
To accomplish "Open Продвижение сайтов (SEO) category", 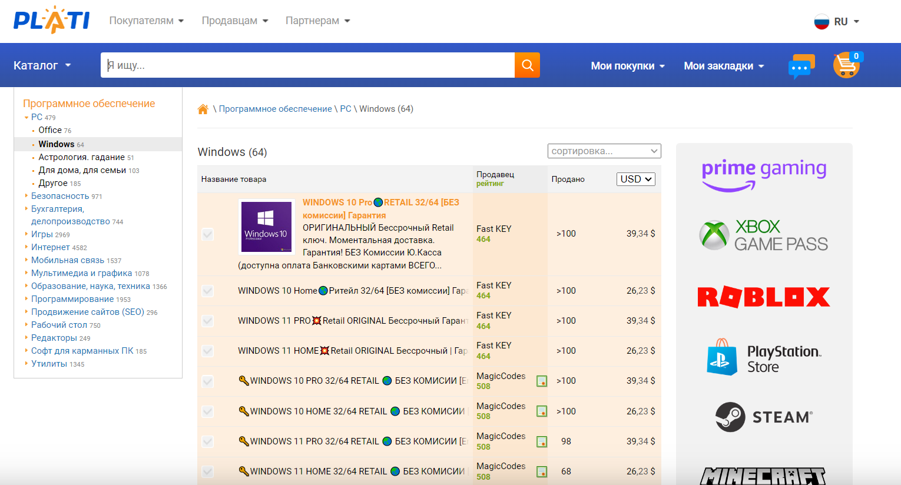I will click(88, 312).
